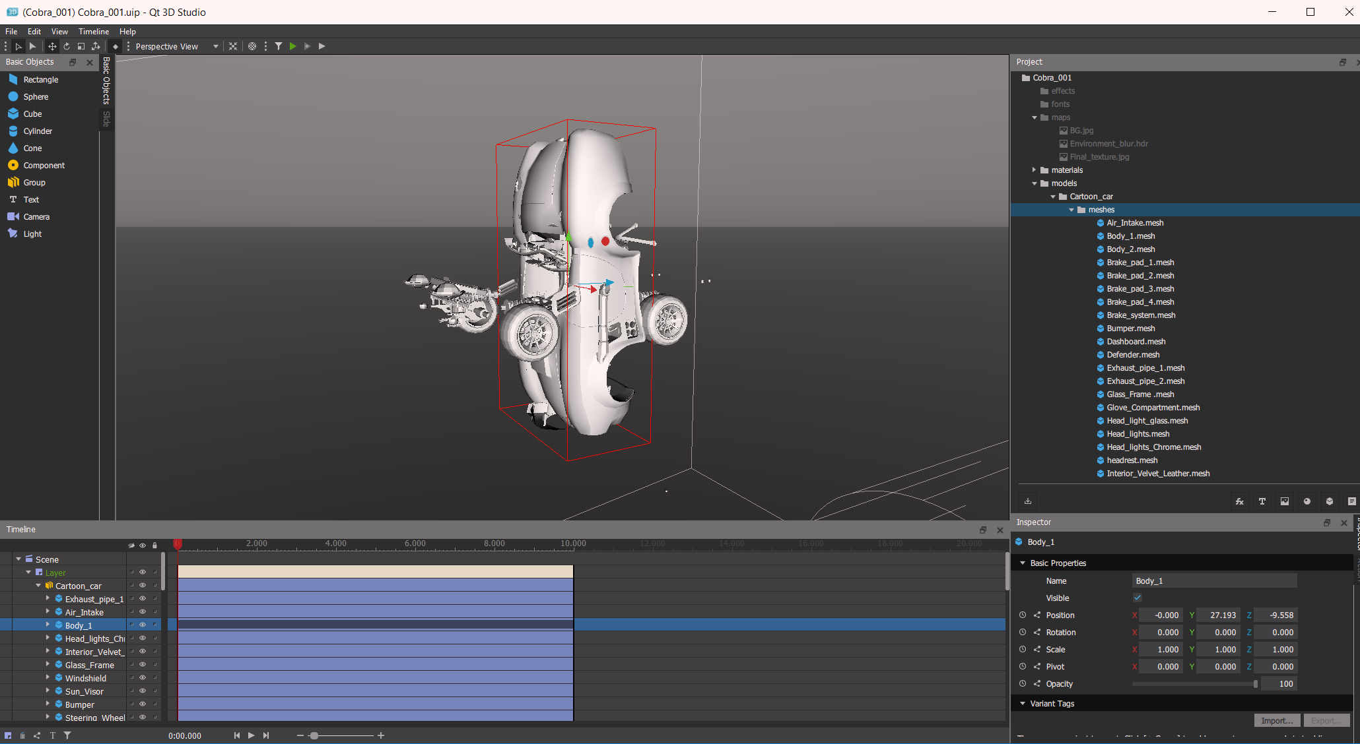The width and height of the screenshot is (1360, 744).
Task: Select Body_2.mesh in the Project tree
Action: (x=1130, y=249)
